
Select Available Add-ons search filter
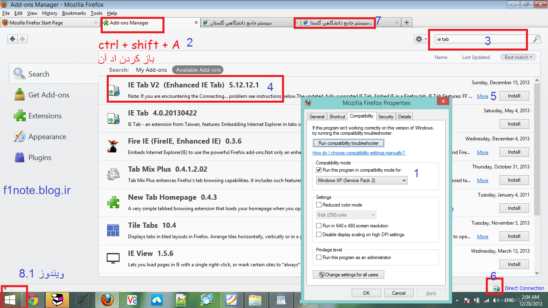pos(198,70)
